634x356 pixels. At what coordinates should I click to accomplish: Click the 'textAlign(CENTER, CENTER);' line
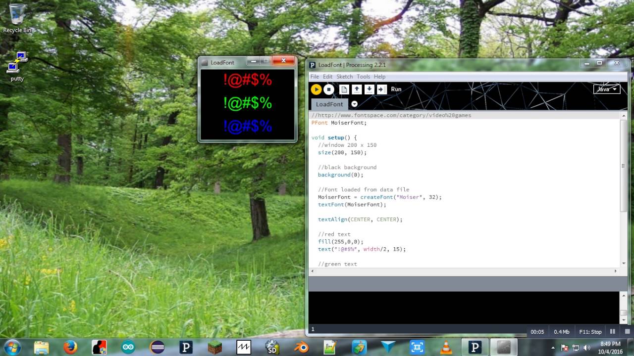coord(360,219)
